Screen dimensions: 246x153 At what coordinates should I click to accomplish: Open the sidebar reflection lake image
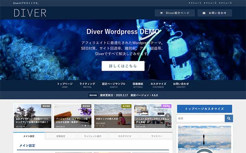pyautogui.click(x=205, y=139)
